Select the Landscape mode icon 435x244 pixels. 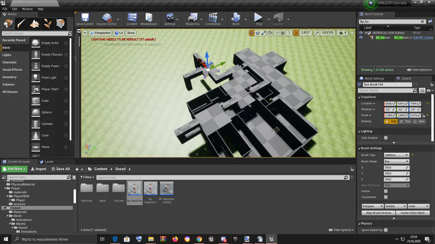pyautogui.click(x=34, y=24)
